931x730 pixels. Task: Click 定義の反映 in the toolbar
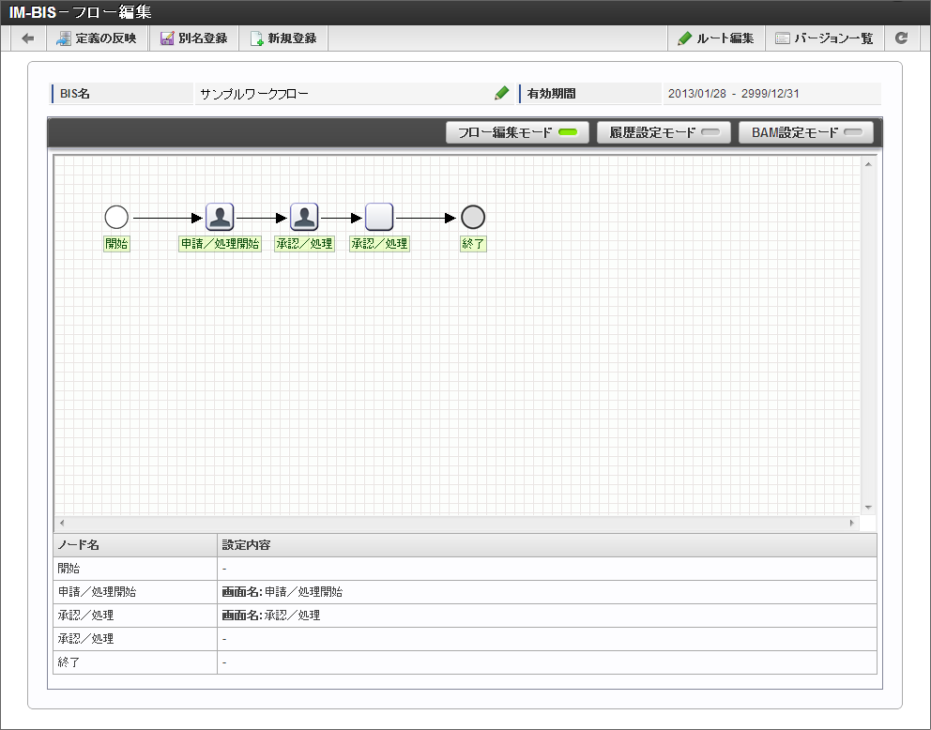(x=96, y=38)
